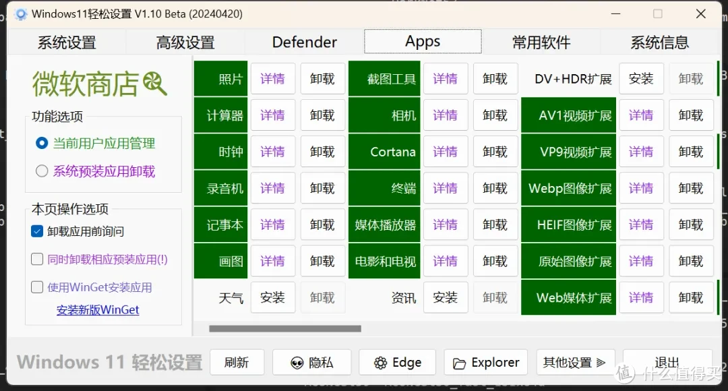Click the 记事本 app label

point(221,224)
